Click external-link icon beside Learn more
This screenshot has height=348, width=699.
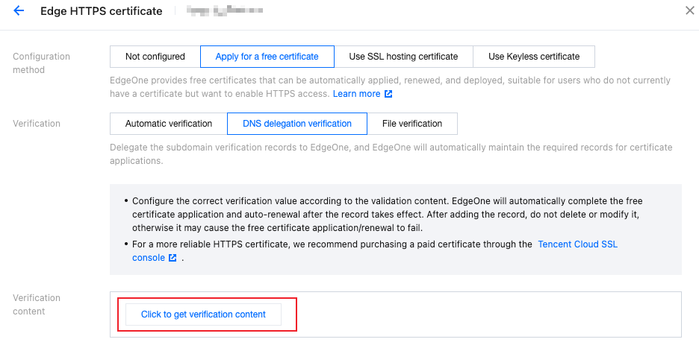coord(388,94)
